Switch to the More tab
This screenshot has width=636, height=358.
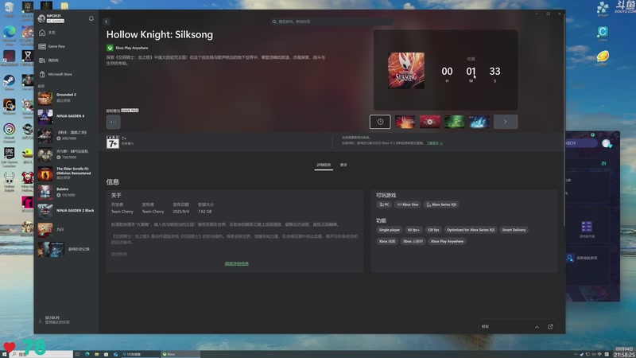[x=343, y=165]
